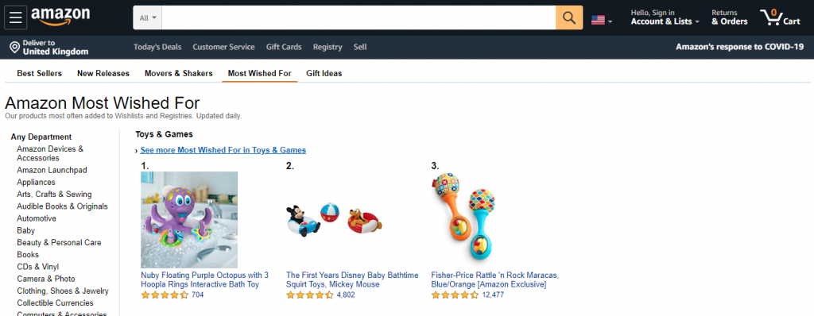814x316 pixels.
Task: Open Returns & Orders
Action: click(x=730, y=17)
